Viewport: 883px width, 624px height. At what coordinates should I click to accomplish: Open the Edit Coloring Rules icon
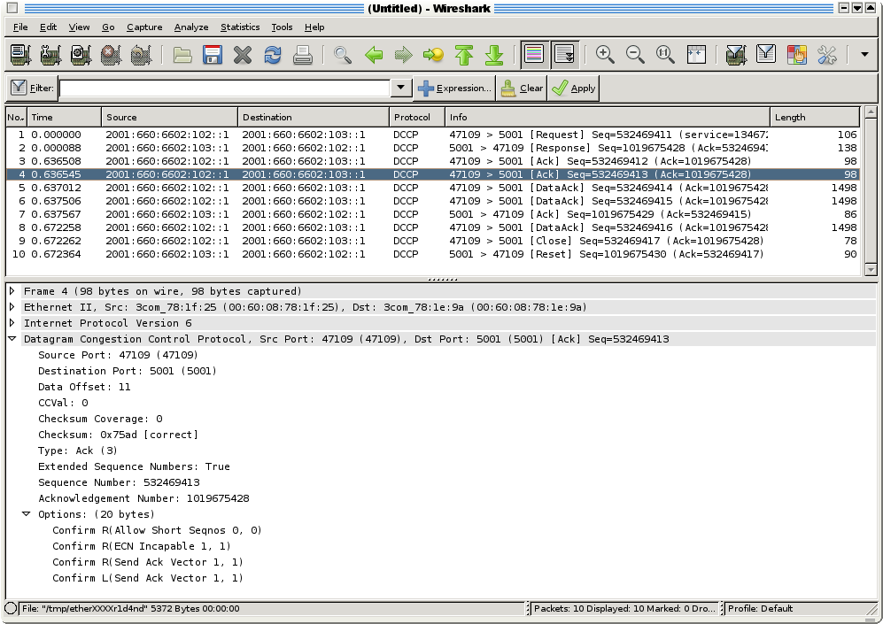[x=794, y=54]
